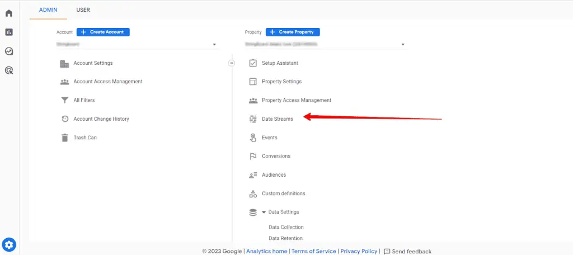Viewport: 573px width, 255px height.
Task: Click the Property Settings layout icon
Action: point(253,82)
